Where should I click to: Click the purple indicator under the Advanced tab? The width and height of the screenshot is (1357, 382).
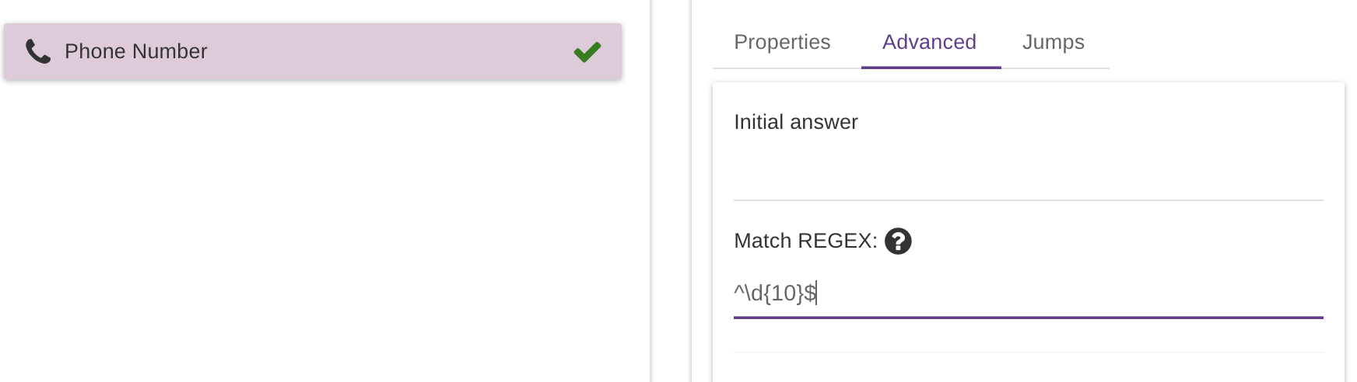pos(931,68)
